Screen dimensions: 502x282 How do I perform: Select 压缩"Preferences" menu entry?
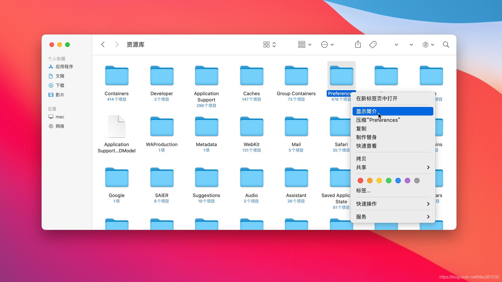[x=378, y=120]
